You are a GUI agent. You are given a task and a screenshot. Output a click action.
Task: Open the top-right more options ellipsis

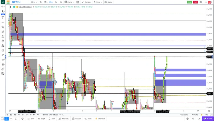[206, 2]
